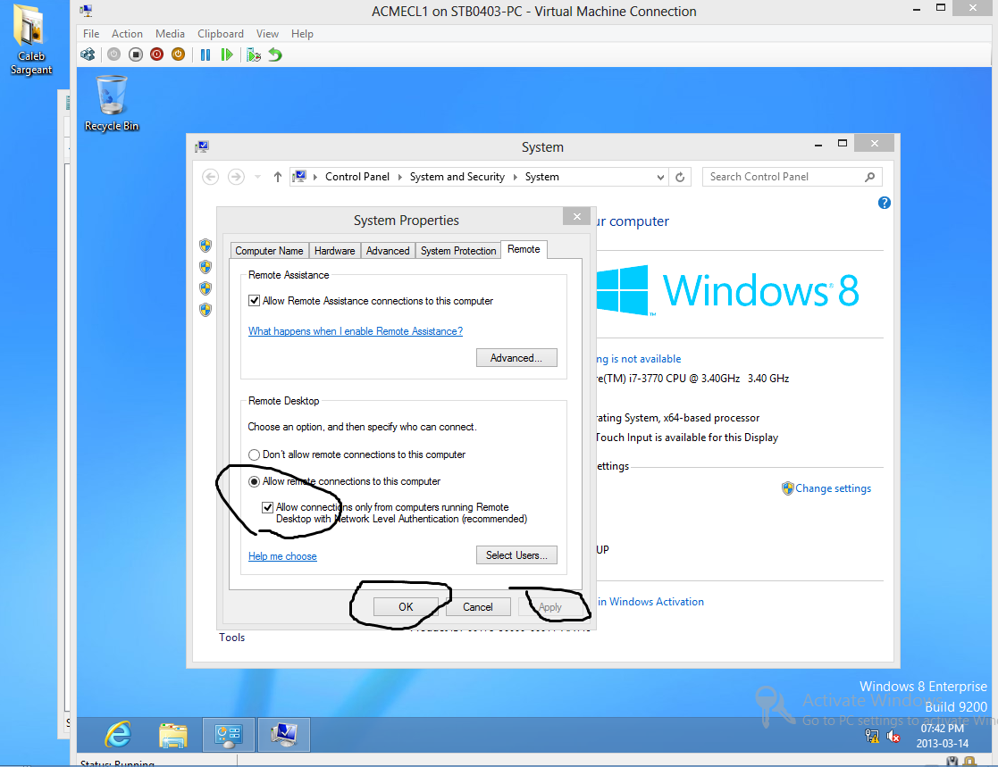
Task: Open the Help menu
Action: [302, 34]
